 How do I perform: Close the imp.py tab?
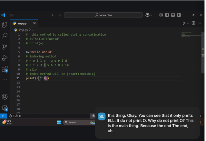click(34, 23)
